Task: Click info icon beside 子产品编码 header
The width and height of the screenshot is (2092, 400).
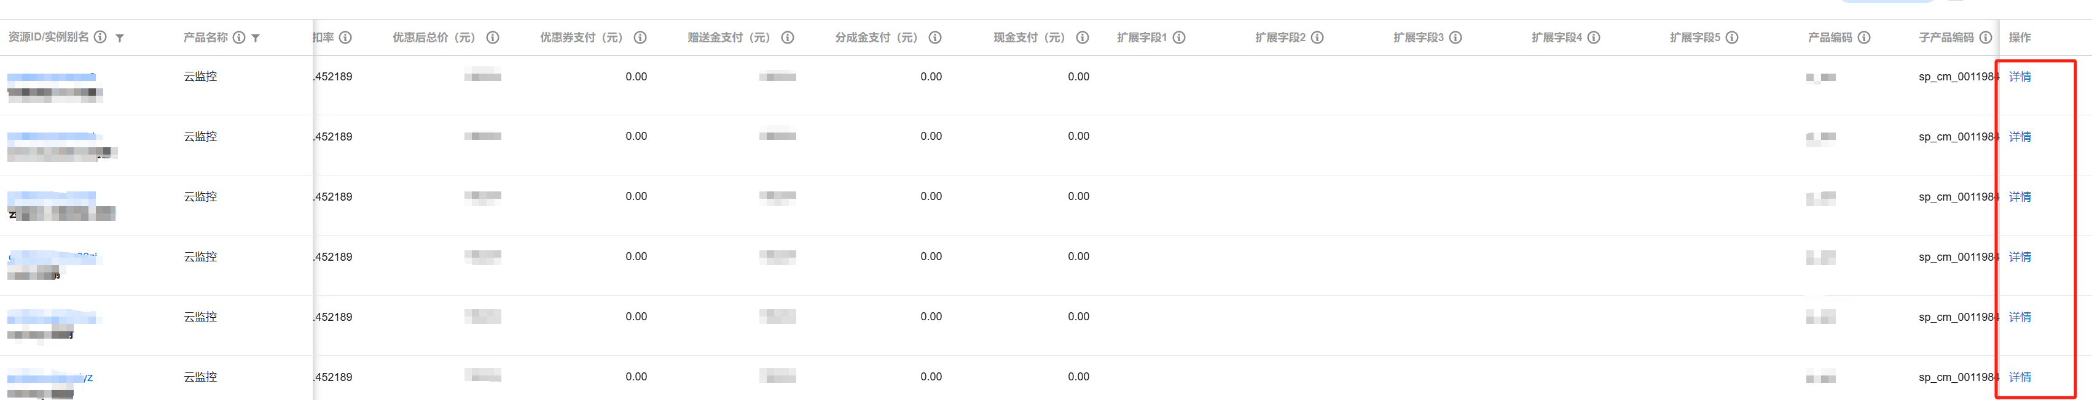Action: click(1986, 37)
